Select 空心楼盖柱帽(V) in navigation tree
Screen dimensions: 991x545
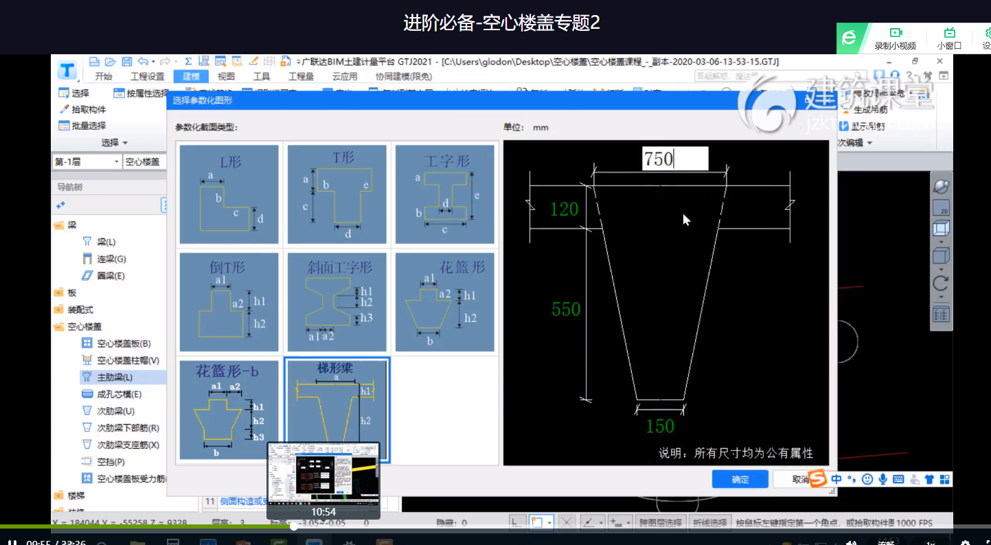pos(120,360)
